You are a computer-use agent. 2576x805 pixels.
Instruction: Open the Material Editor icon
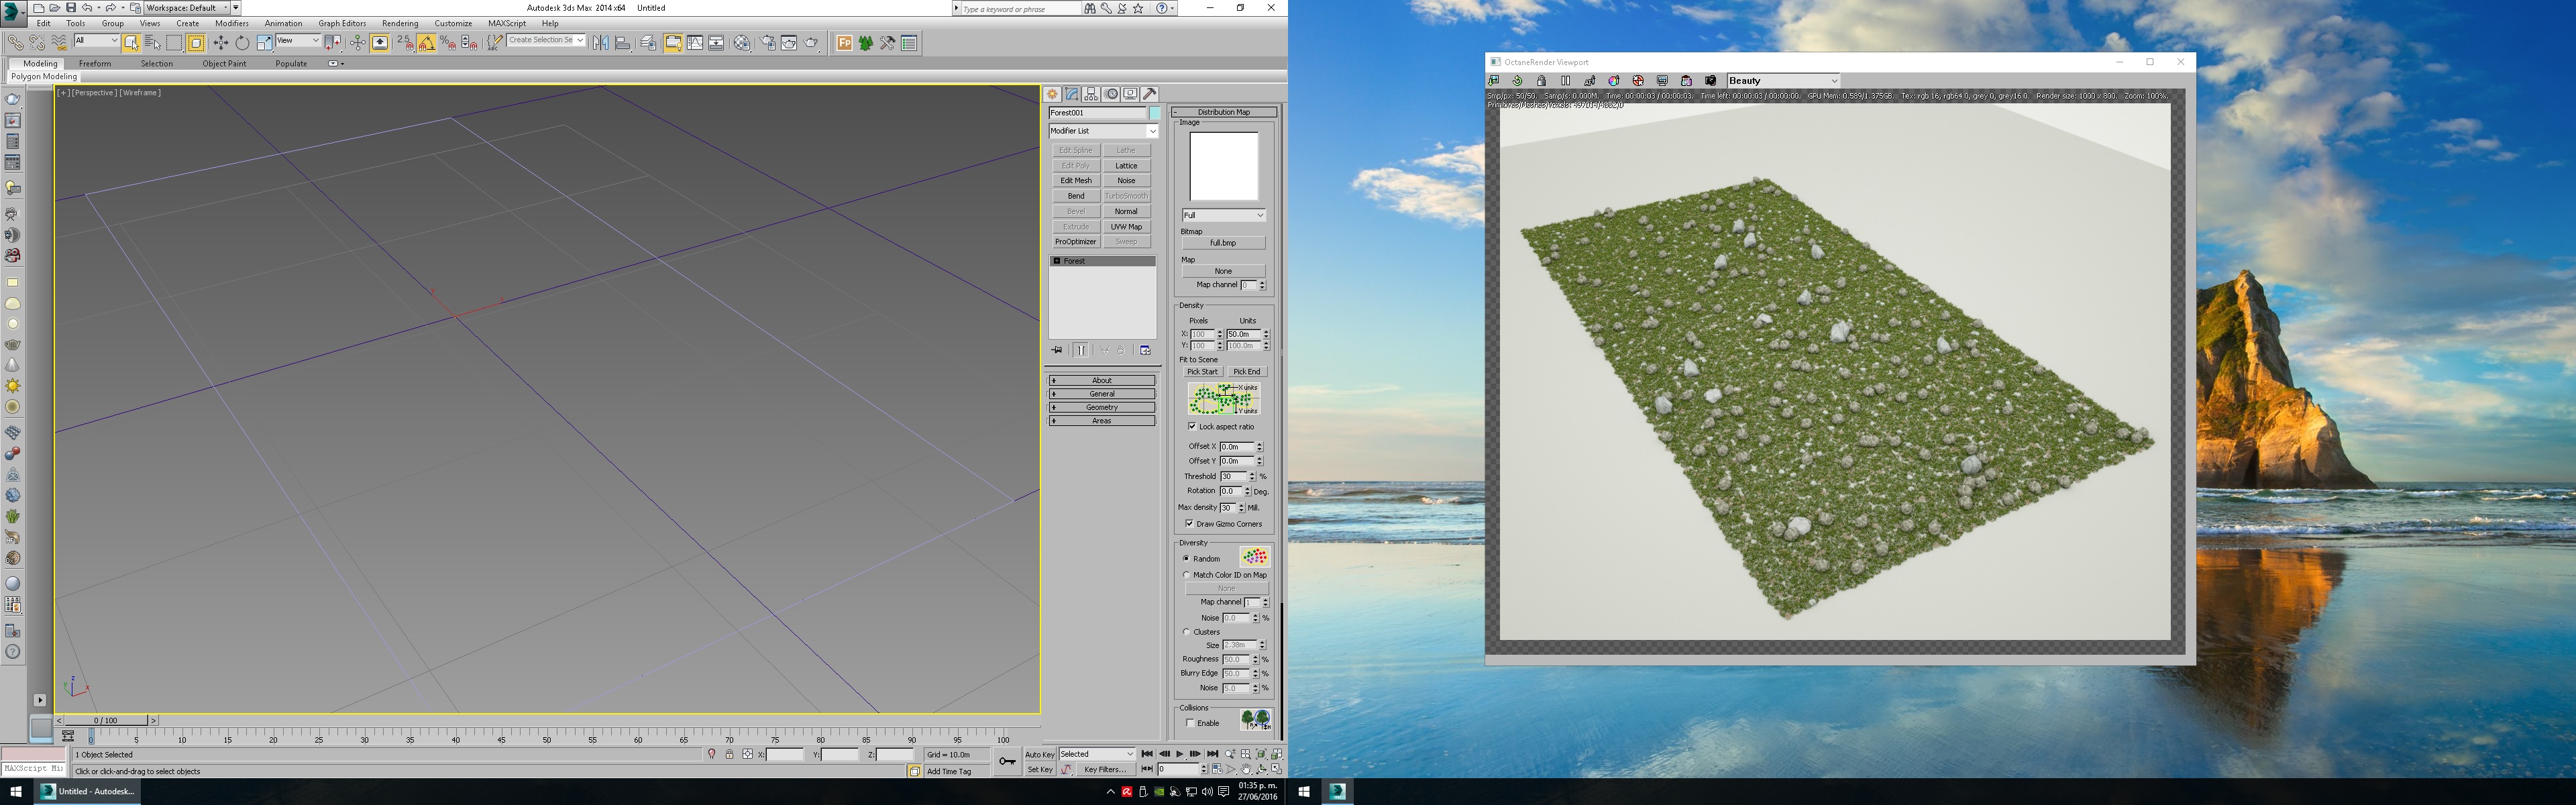(741, 43)
